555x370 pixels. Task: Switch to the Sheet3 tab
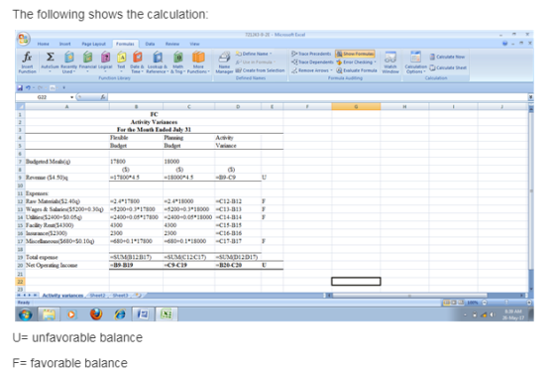(x=120, y=296)
